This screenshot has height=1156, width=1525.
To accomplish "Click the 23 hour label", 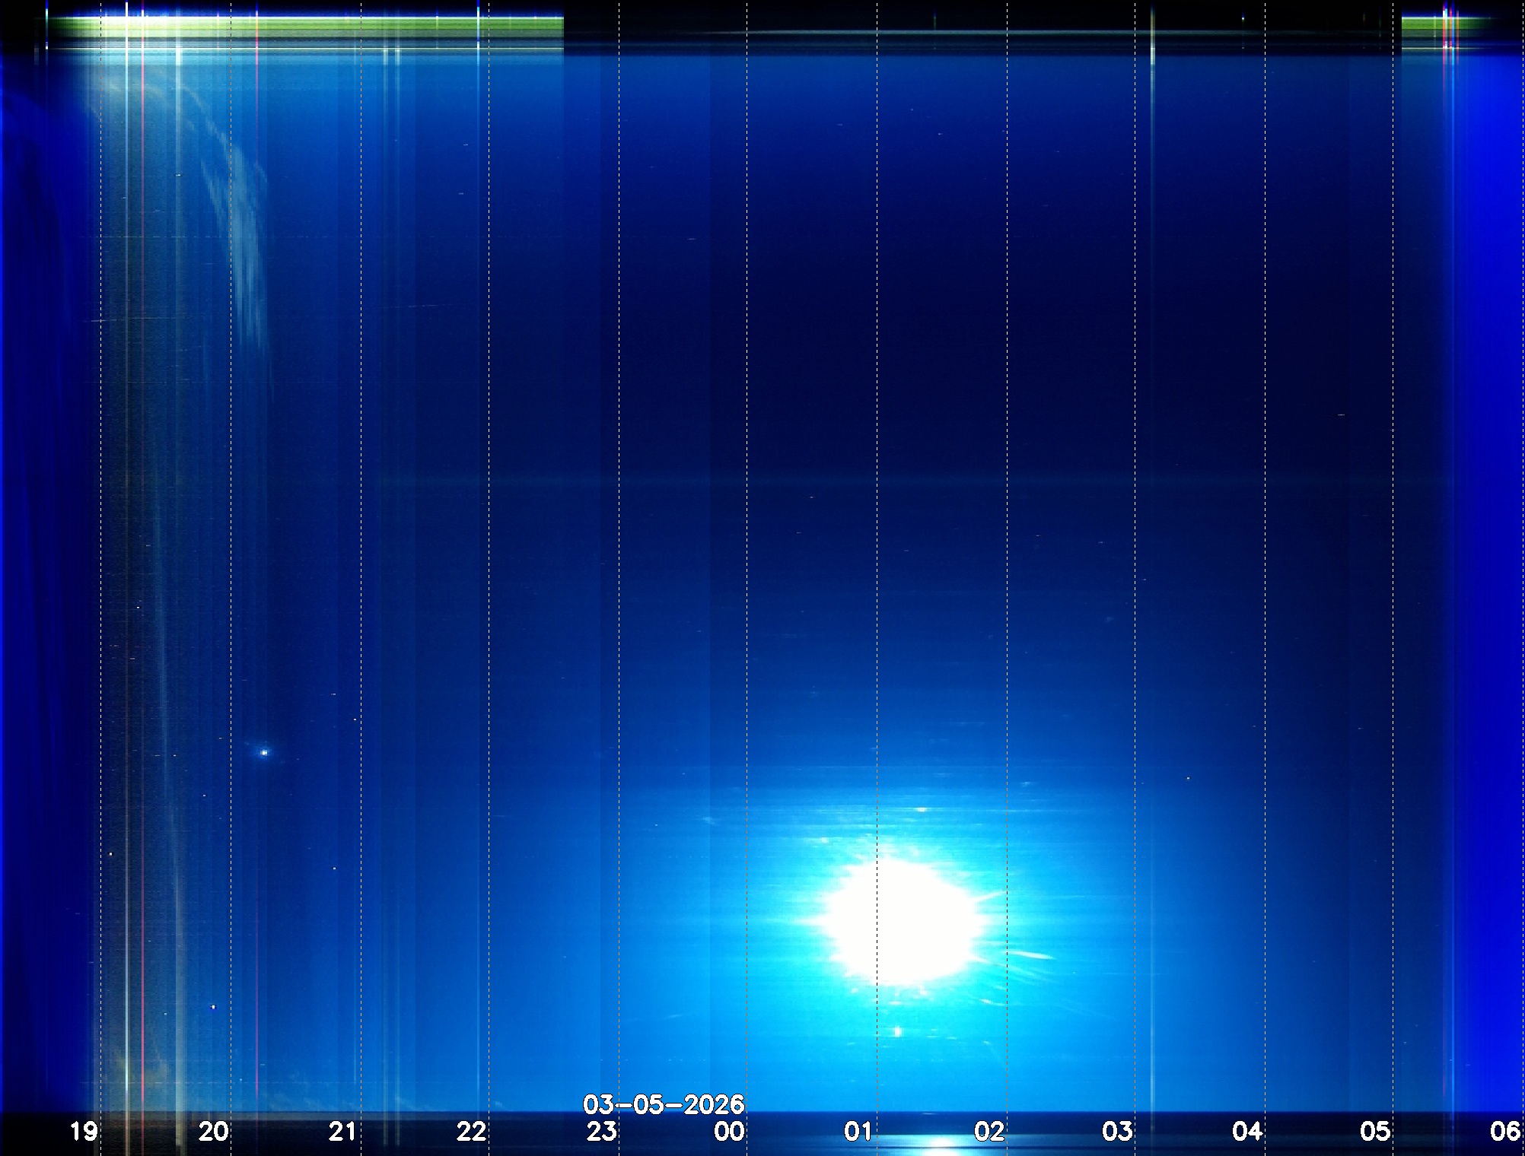I will pyautogui.click(x=601, y=1131).
